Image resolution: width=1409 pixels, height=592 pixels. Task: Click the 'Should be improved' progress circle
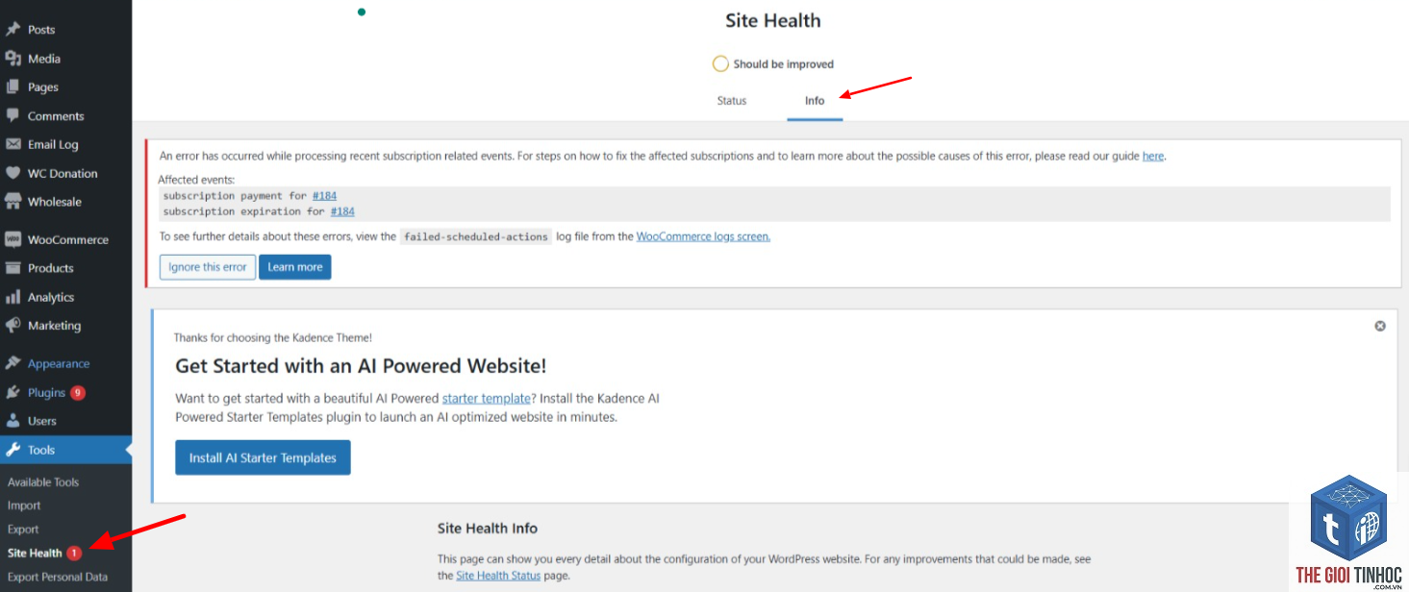pos(720,64)
